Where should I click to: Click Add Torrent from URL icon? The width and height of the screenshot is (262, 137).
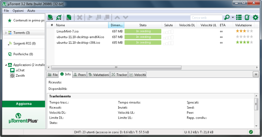tap(59, 17)
